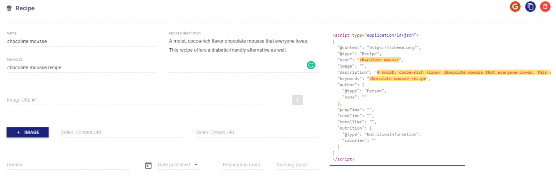Edit the Name field containing chocolate mousse
The height and width of the screenshot is (186, 556).
pos(81,41)
